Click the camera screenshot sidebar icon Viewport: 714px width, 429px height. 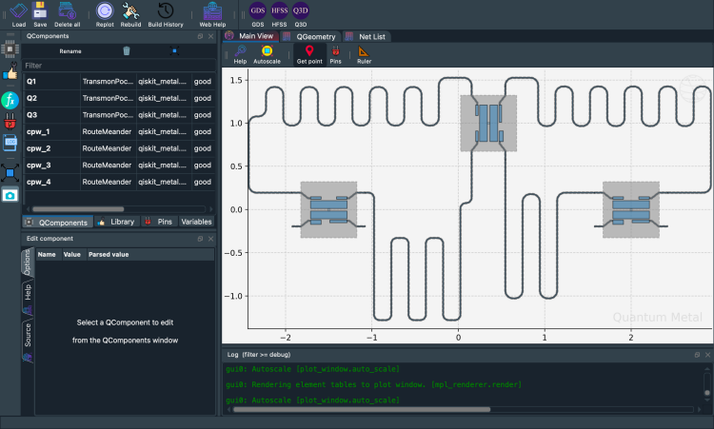pos(10,195)
